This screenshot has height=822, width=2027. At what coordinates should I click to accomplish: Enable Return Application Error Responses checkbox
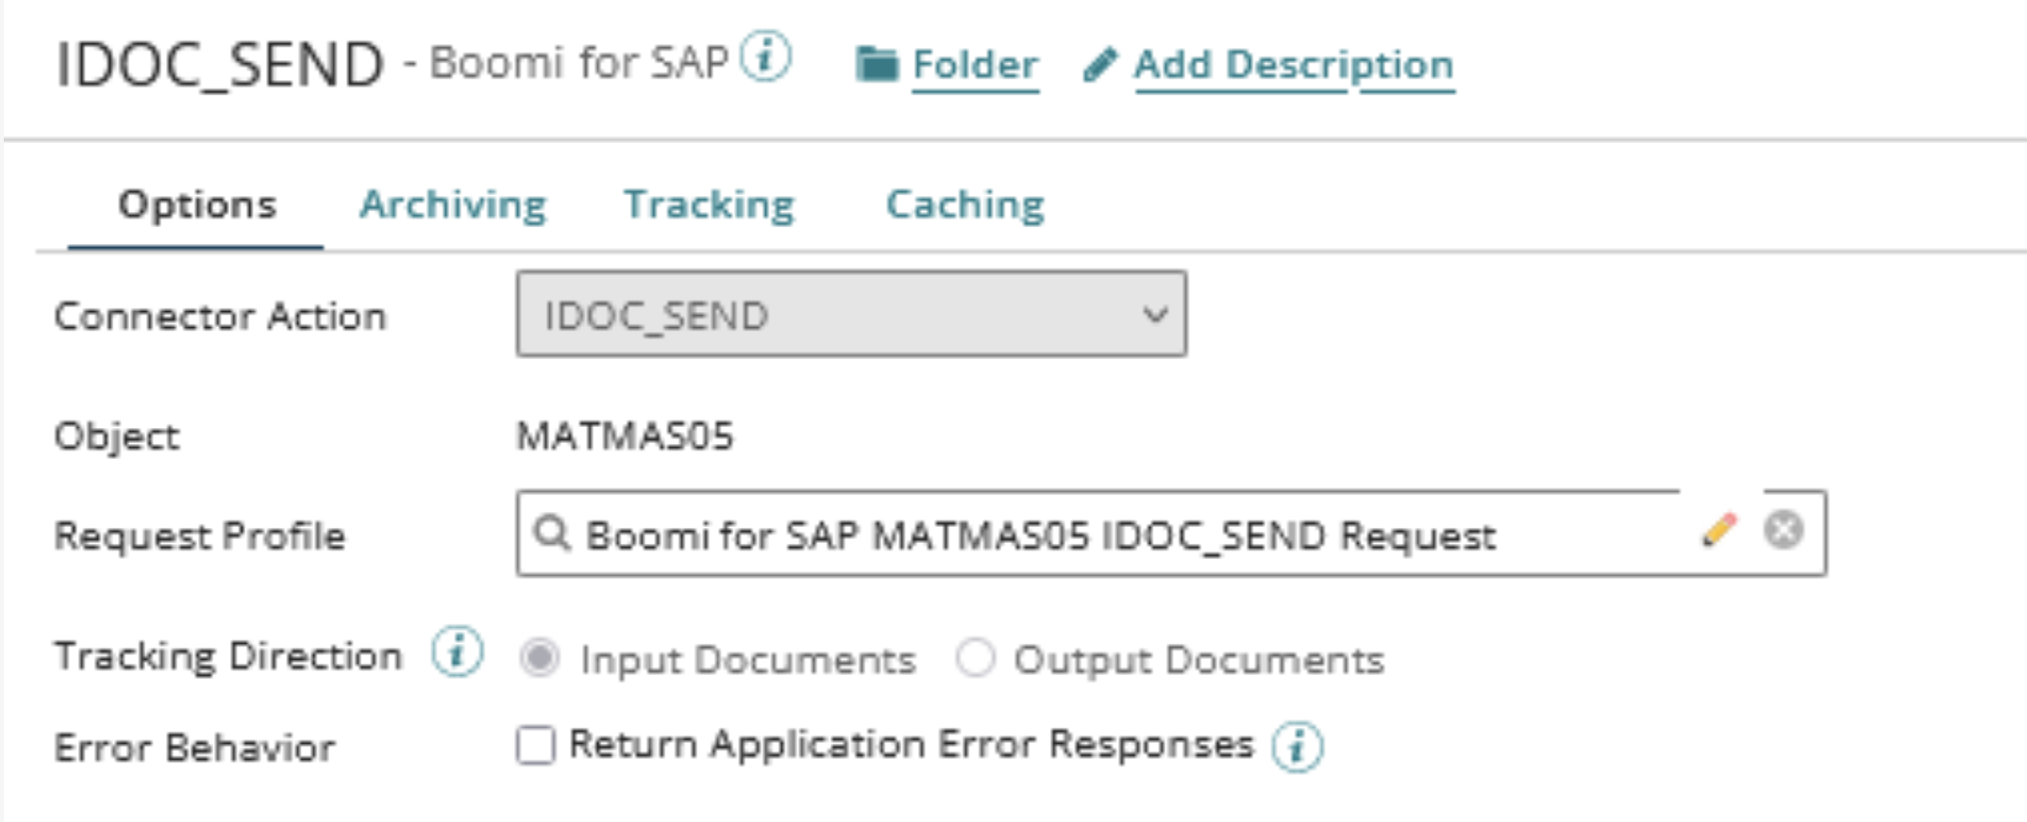point(536,745)
